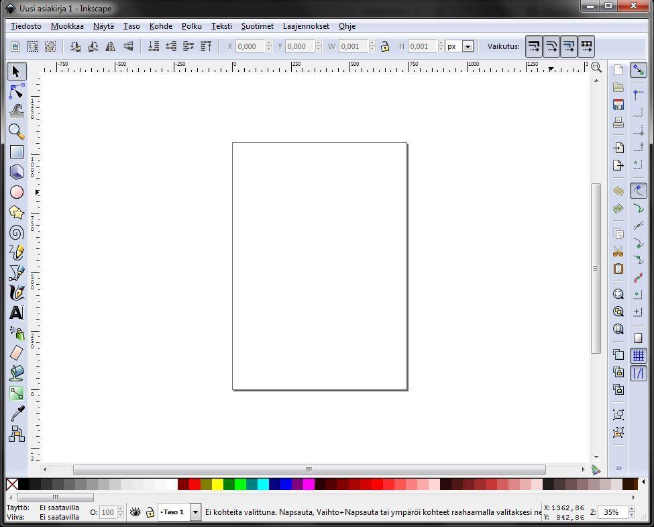Select the Rectangle tool

point(17,152)
